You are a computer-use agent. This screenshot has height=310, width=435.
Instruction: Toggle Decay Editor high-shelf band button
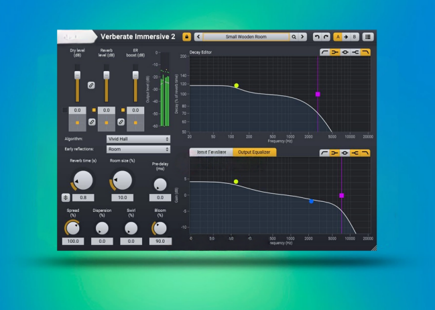355,52
